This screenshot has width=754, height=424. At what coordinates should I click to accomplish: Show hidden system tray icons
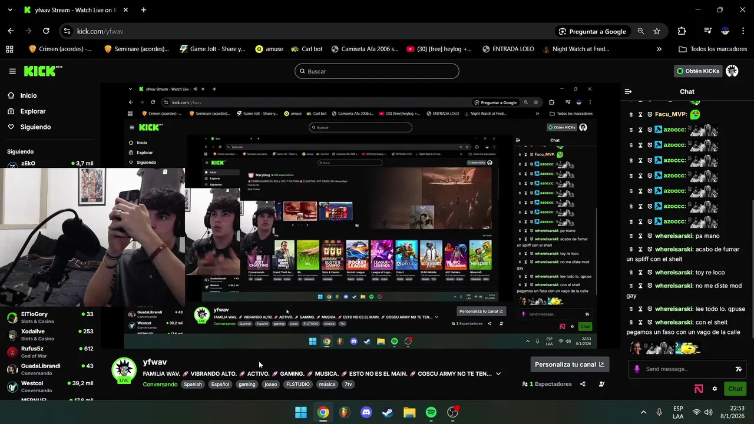coord(643,412)
